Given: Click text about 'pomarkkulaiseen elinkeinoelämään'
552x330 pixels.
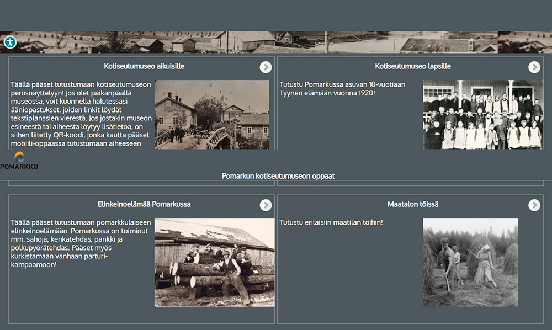Looking at the screenshot, I should tap(81, 243).
